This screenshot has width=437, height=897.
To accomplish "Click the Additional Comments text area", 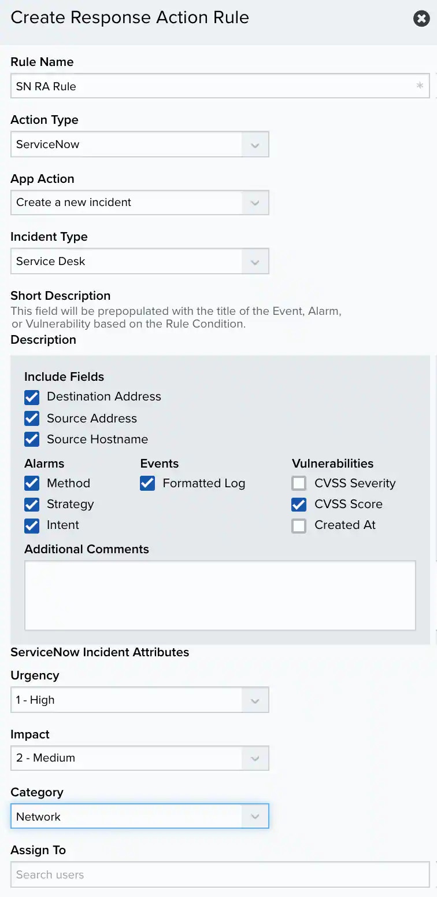I will pyautogui.click(x=220, y=595).
